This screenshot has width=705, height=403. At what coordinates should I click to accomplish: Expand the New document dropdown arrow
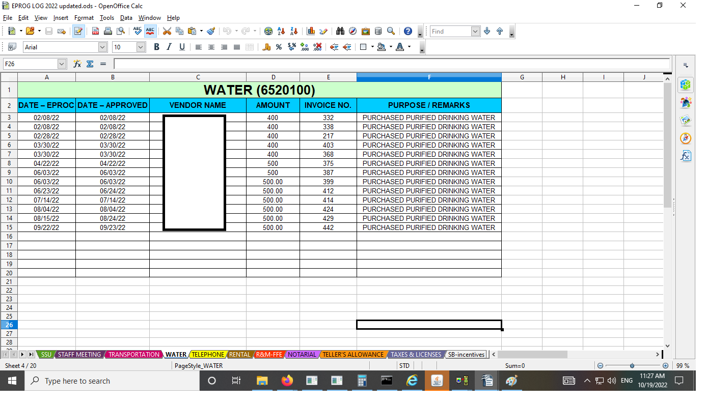20,31
